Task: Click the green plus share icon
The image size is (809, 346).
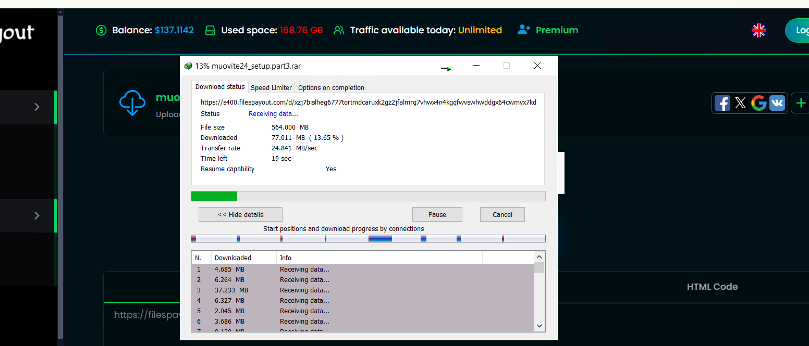Action: 801,103
